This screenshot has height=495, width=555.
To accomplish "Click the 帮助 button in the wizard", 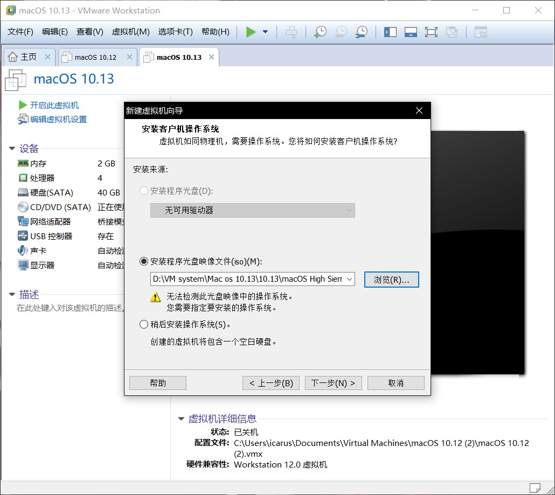I will click(x=158, y=383).
